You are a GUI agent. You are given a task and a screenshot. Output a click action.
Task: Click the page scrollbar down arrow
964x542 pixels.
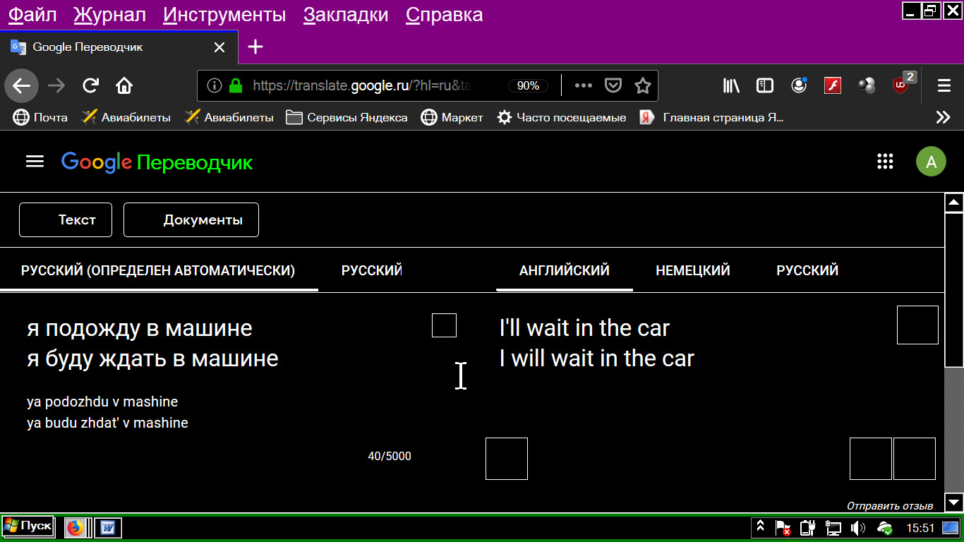(954, 502)
